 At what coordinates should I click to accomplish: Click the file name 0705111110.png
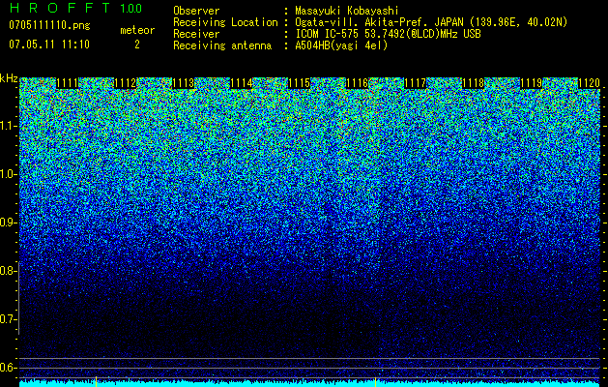click(49, 25)
